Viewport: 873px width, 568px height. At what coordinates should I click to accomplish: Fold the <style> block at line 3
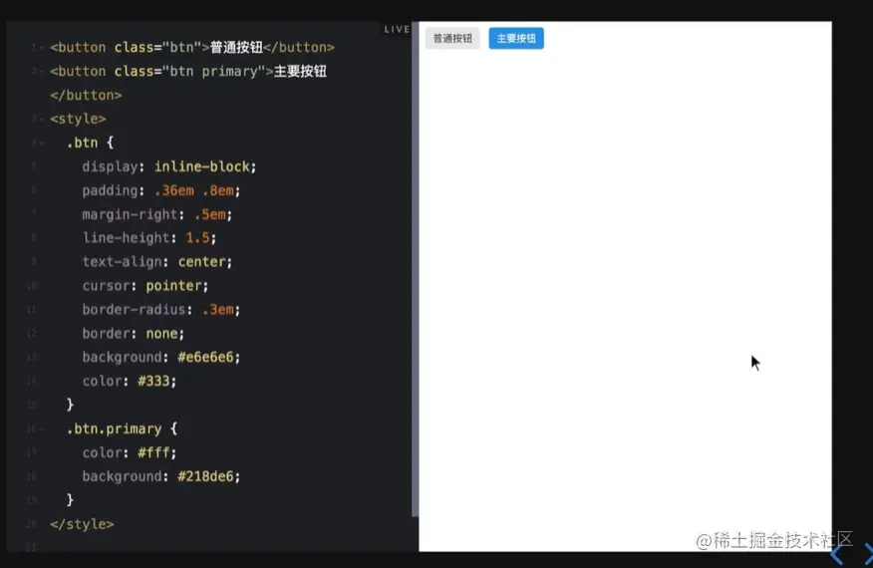(x=42, y=119)
